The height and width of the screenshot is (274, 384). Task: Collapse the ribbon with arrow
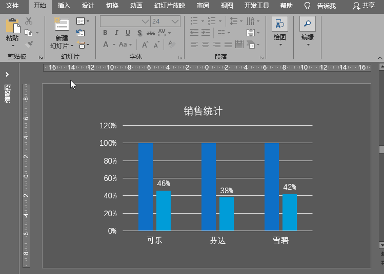tap(380, 58)
